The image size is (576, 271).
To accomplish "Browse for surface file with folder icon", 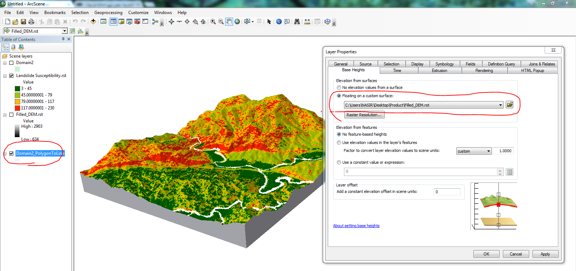I will [509, 104].
